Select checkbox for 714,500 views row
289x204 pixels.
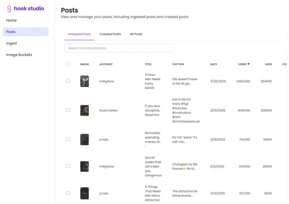point(68,139)
